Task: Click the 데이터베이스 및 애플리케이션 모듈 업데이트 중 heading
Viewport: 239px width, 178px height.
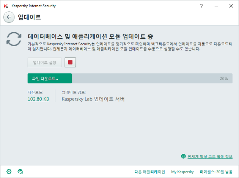Action: [90, 36]
